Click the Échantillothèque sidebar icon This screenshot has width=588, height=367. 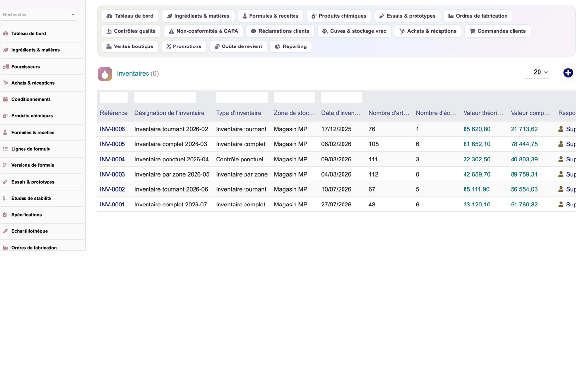point(6,231)
